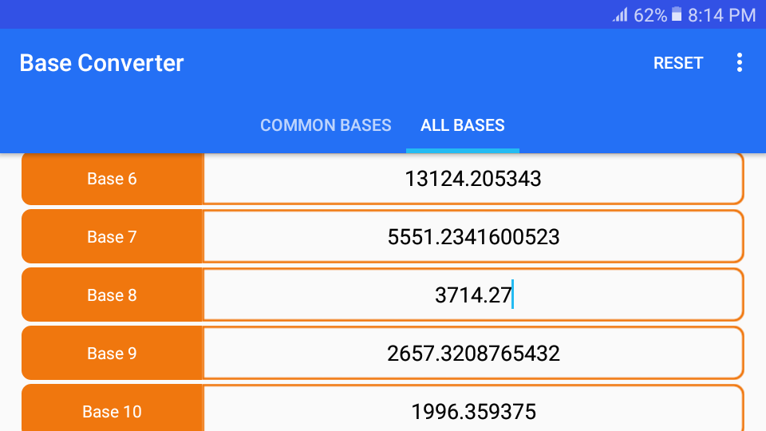Tap the 8:14 PM clock

click(721, 15)
